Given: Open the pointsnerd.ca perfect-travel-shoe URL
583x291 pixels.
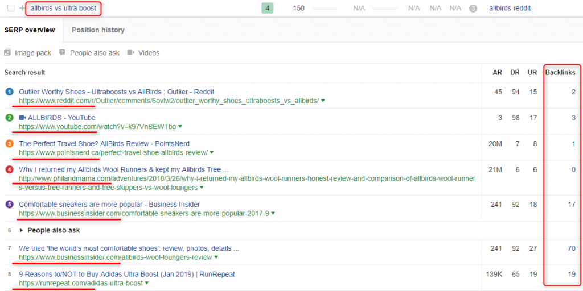Looking at the screenshot, I should tap(113, 152).
